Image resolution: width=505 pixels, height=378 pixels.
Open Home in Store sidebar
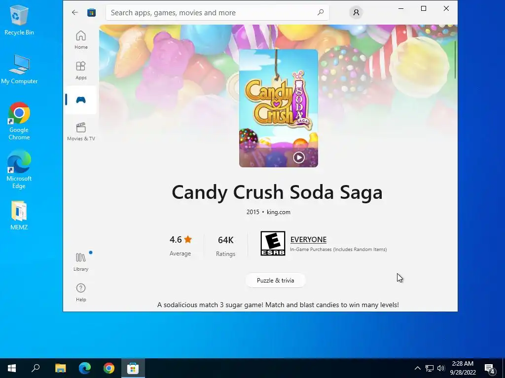pyautogui.click(x=81, y=40)
